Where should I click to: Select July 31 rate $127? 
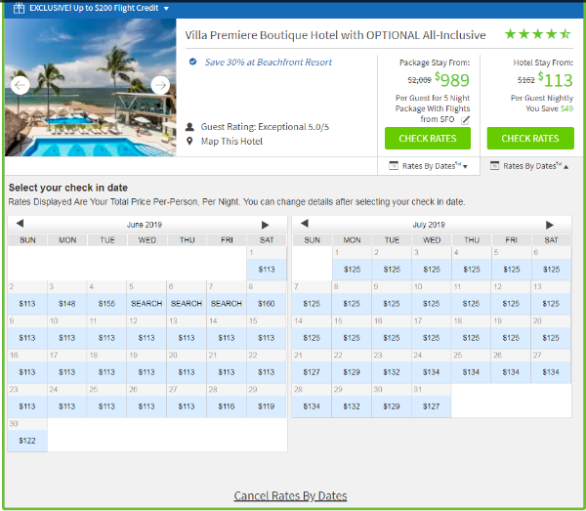(432, 406)
